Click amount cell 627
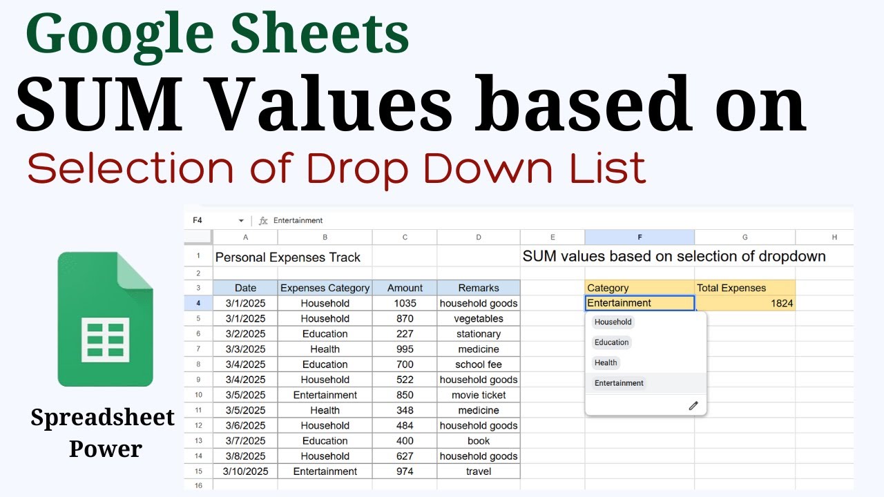This screenshot has width=884, height=497. tap(405, 456)
